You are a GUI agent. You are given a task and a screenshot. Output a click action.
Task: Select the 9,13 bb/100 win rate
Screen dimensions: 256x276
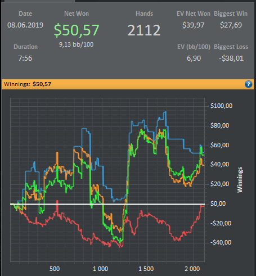(x=77, y=44)
